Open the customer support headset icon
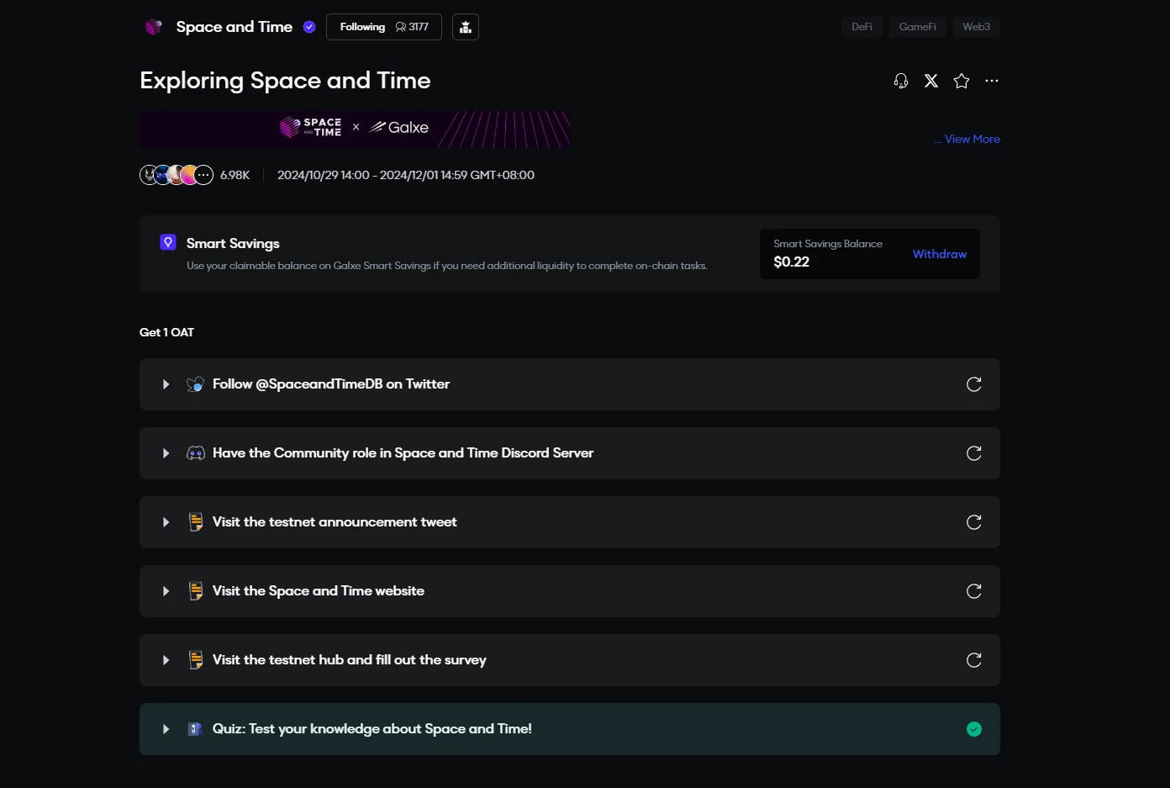This screenshot has height=788, width=1170. [901, 81]
